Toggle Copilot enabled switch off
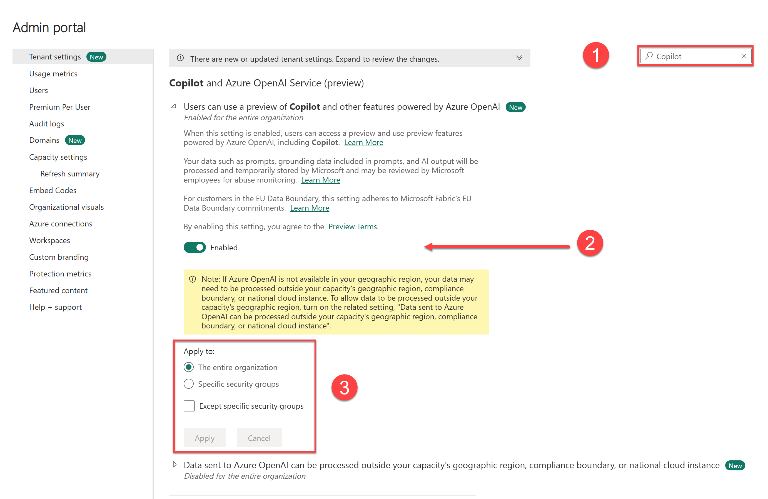Image resolution: width=768 pixels, height=499 pixels. coord(194,247)
